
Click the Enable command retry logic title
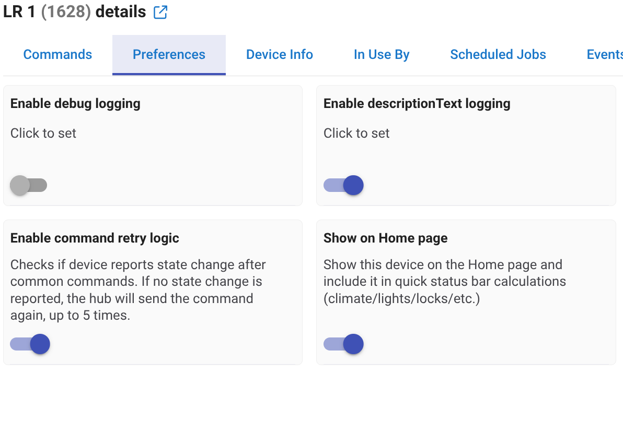coord(95,238)
